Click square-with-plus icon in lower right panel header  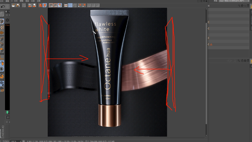(x=248, y=61)
